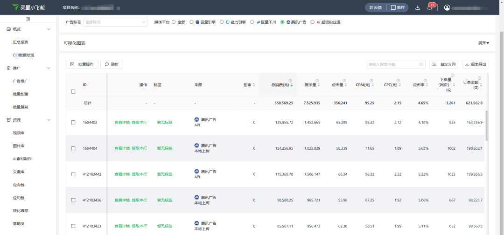Click help icon above 下单量 column

coord(453,76)
